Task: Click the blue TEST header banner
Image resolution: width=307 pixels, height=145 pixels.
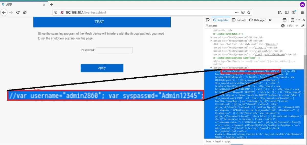Action: [x=102, y=22]
